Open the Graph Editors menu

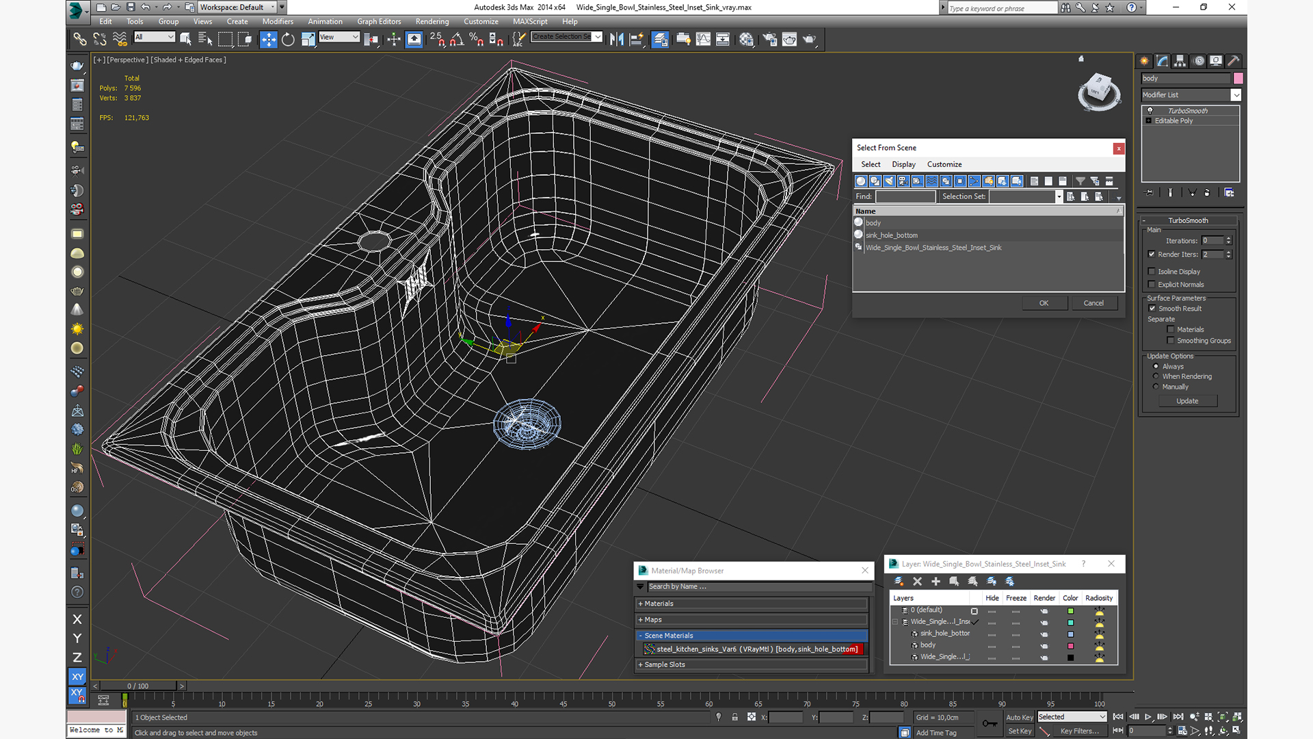pyautogui.click(x=379, y=21)
